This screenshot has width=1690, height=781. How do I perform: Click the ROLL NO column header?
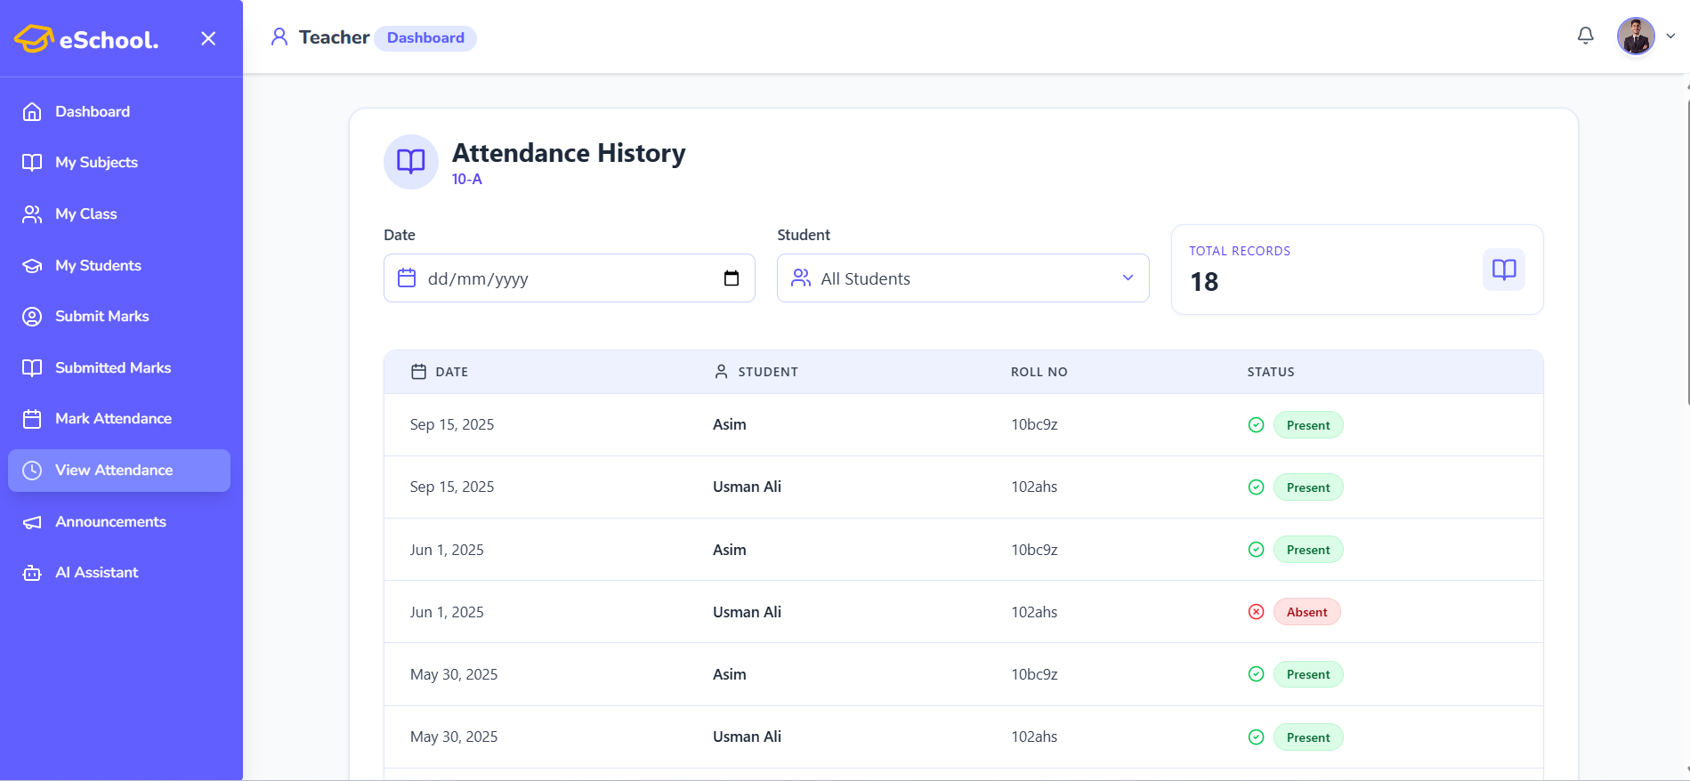coord(1039,372)
